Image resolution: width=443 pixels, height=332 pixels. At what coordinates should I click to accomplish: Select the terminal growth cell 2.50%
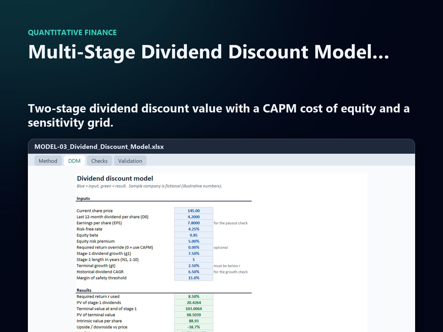[194, 266]
